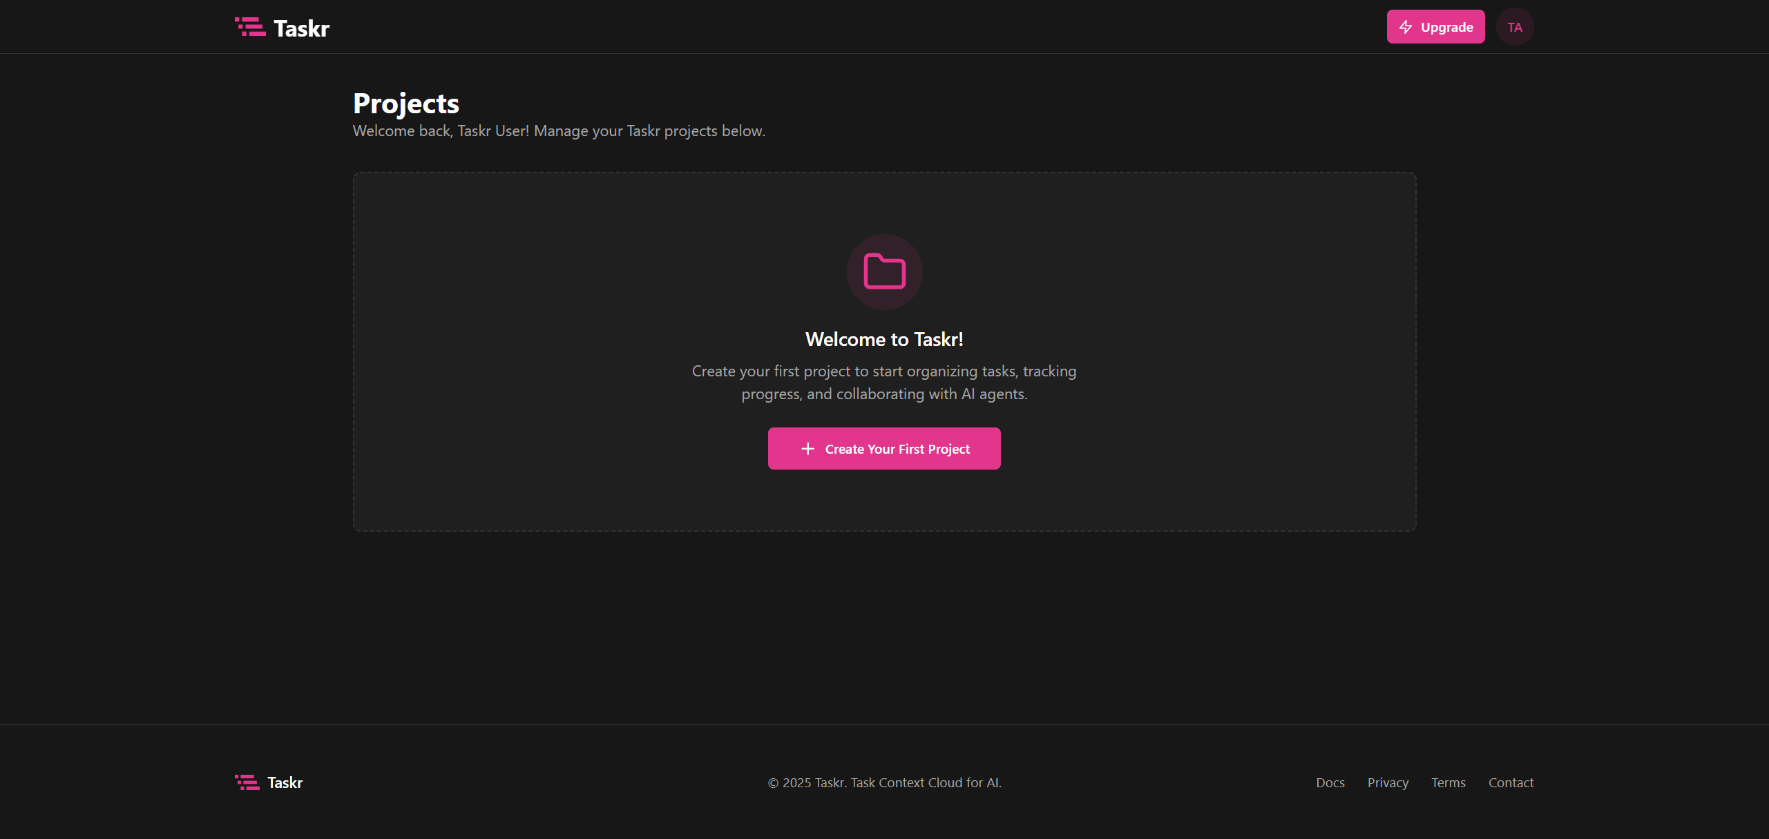Click the footer Taskr wordmark text
Image resolution: width=1769 pixels, height=839 pixels.
(x=285, y=782)
